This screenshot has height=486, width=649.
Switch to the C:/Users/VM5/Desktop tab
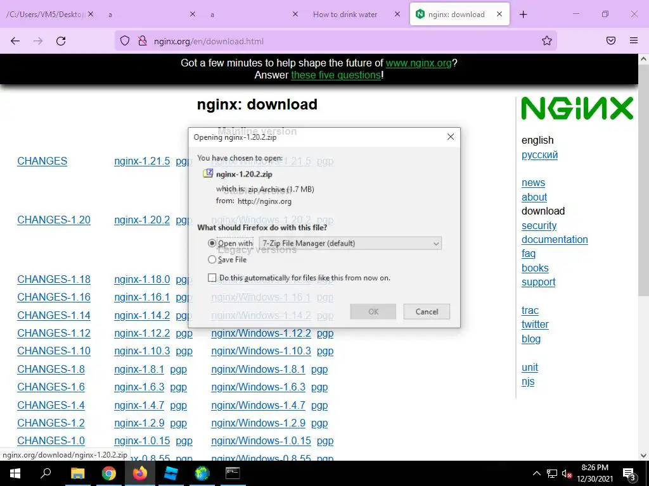[x=46, y=15]
